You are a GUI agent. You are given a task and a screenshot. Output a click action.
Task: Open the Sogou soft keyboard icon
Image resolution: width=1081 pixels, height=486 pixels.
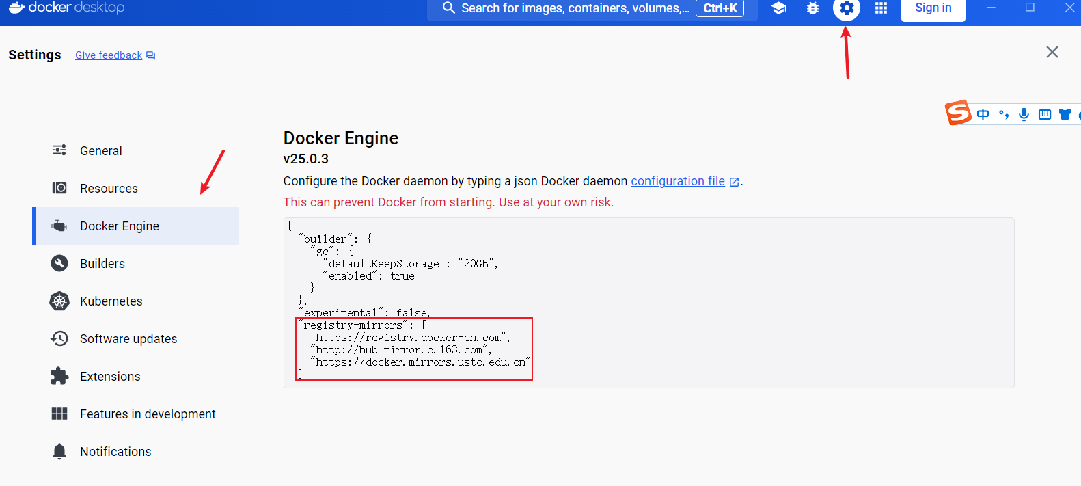pos(1044,114)
